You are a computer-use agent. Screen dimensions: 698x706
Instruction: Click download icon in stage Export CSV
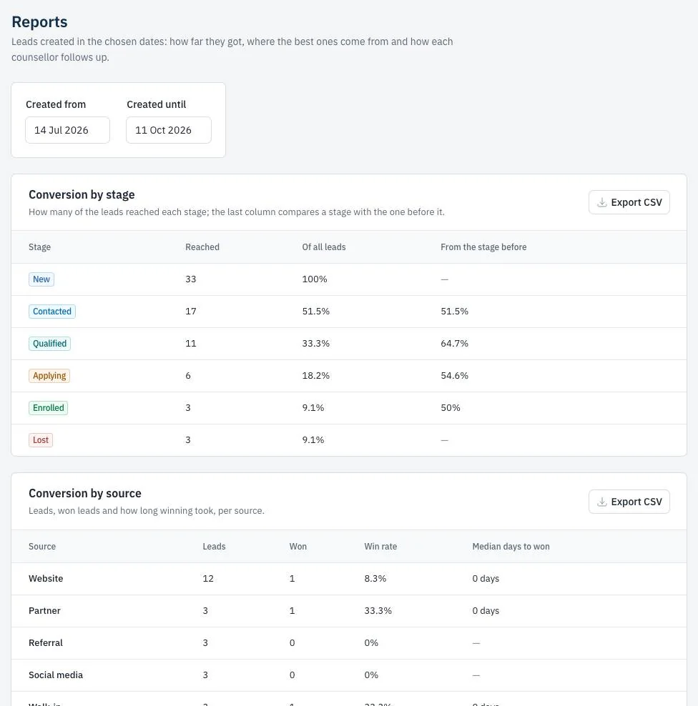602,203
